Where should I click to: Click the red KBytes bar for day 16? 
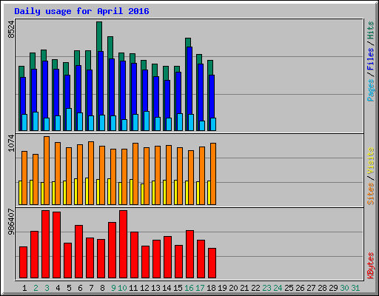[x=190, y=255]
